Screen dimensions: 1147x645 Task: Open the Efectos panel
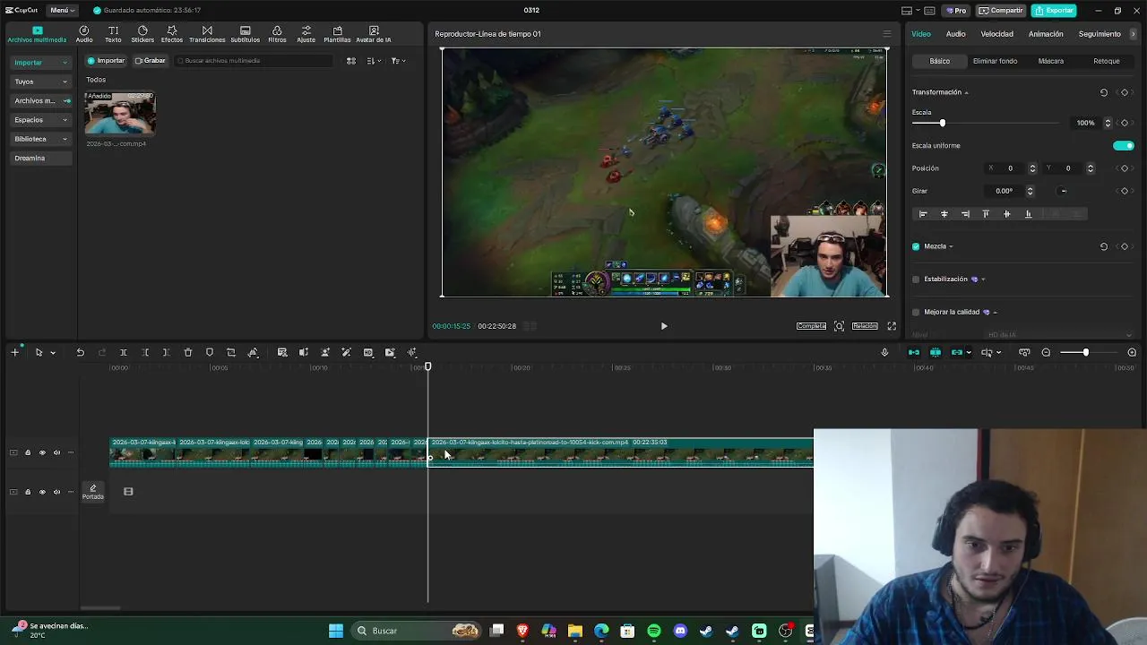pos(172,34)
